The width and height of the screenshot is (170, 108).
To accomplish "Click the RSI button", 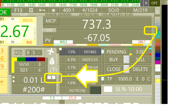I will [x=18, y=53].
